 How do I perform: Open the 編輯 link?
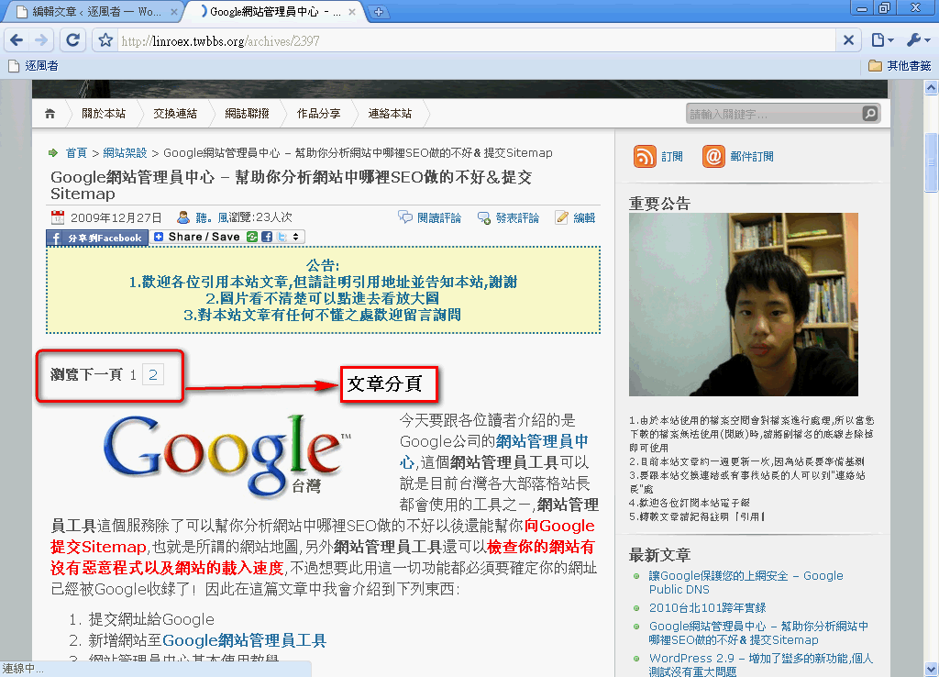pos(584,217)
